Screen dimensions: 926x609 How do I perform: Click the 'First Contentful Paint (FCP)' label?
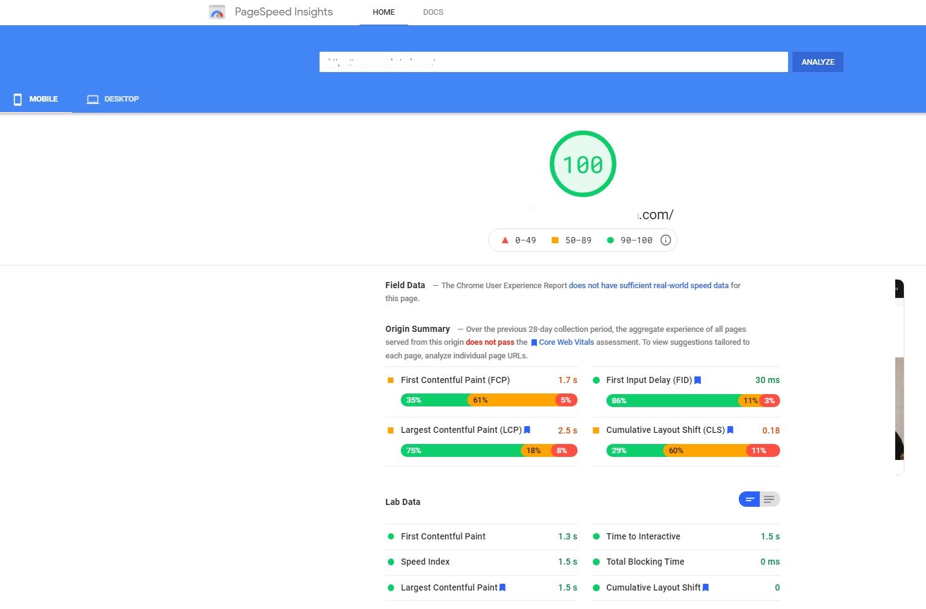(455, 380)
